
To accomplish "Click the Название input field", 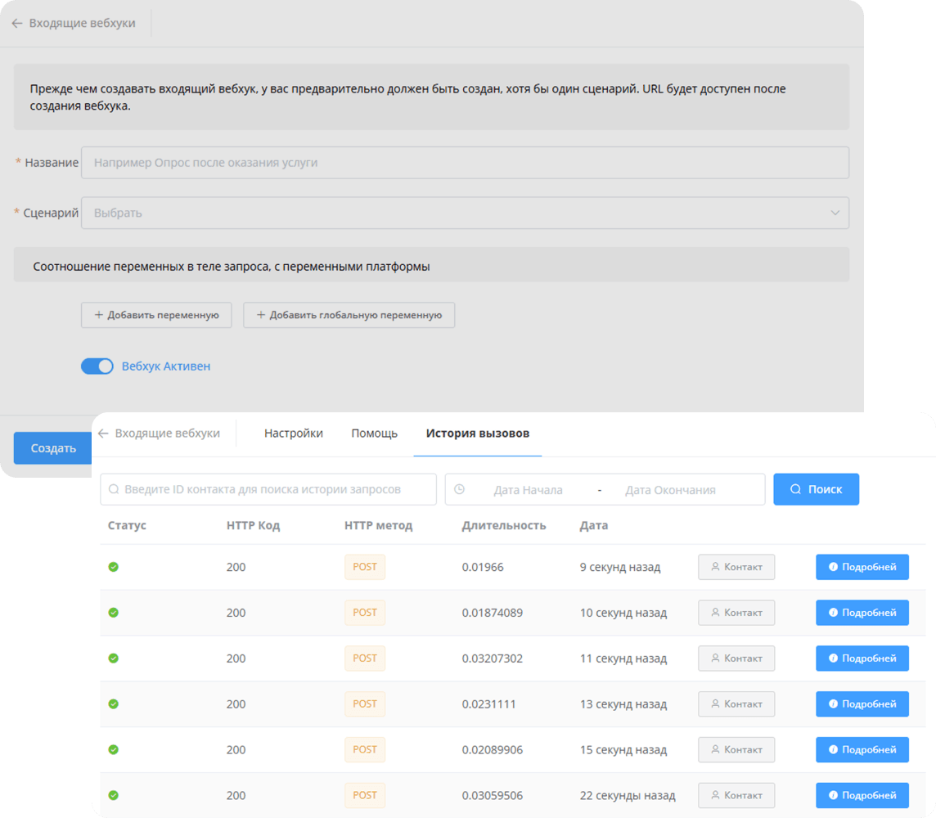I will [465, 162].
